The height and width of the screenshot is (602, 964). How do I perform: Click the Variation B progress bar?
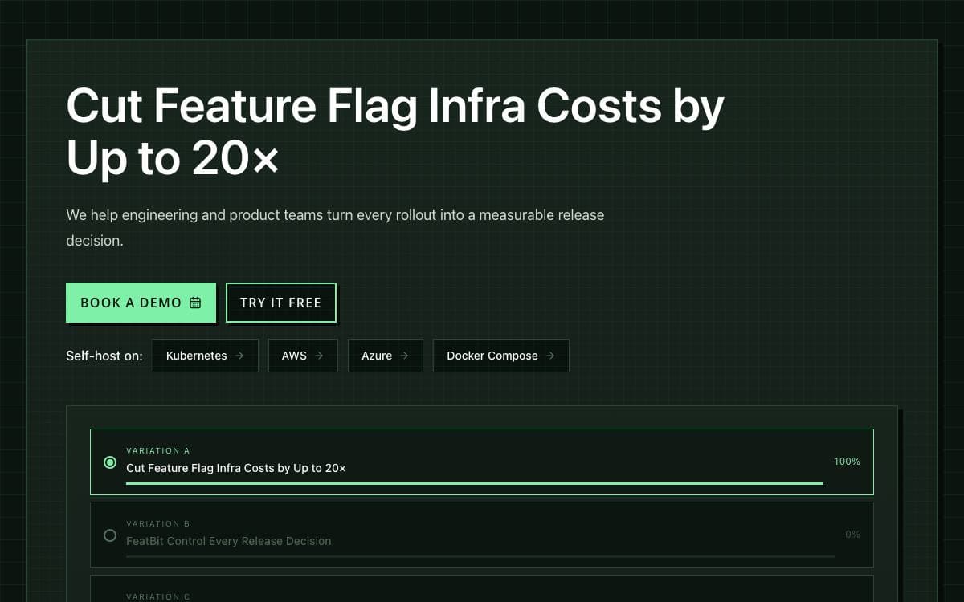[480, 556]
